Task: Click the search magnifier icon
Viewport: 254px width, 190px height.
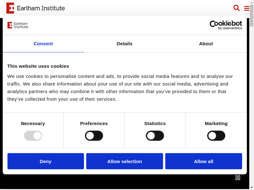Action: (x=236, y=8)
